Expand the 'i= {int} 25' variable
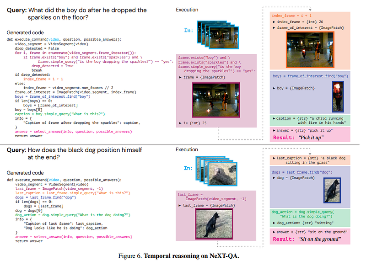Viewport: 366px width, 266px height. (x=180, y=123)
